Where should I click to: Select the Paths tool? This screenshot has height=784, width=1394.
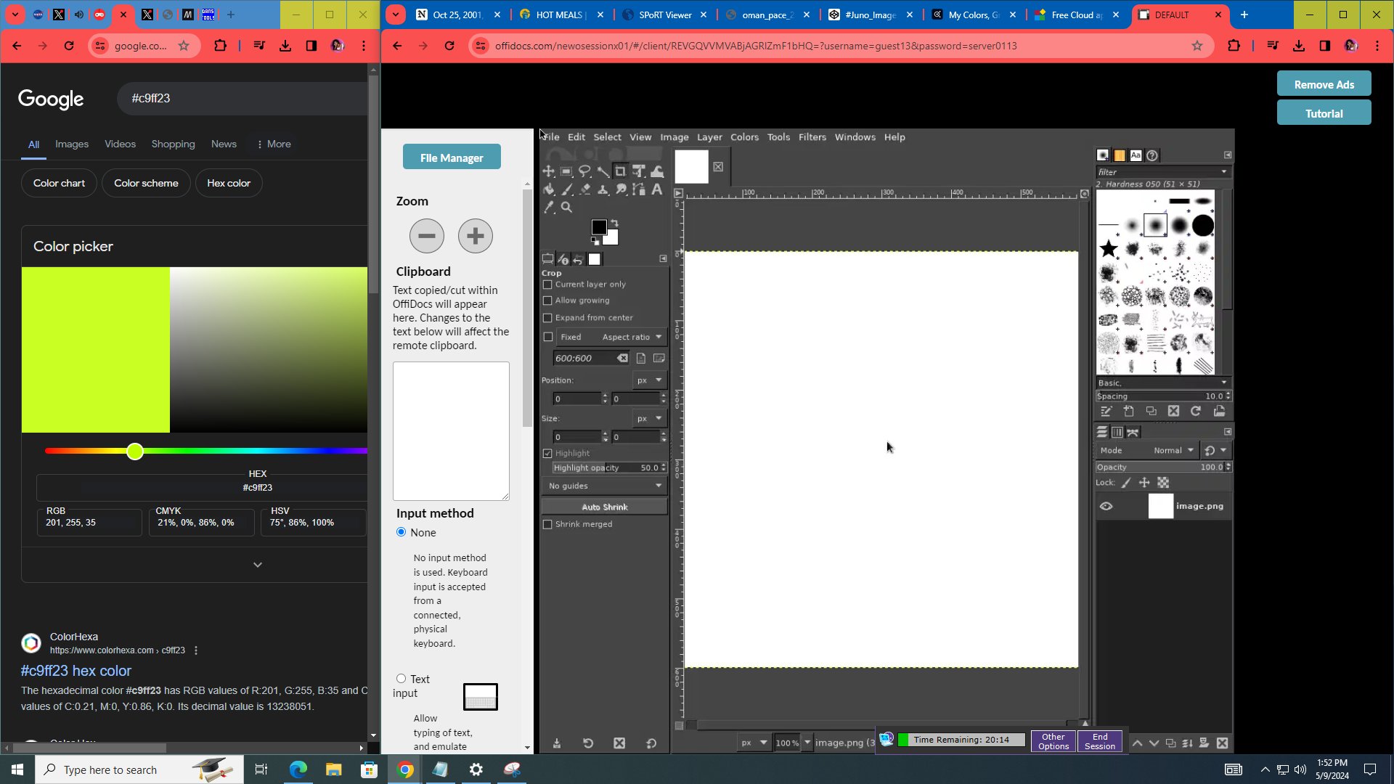click(x=639, y=189)
